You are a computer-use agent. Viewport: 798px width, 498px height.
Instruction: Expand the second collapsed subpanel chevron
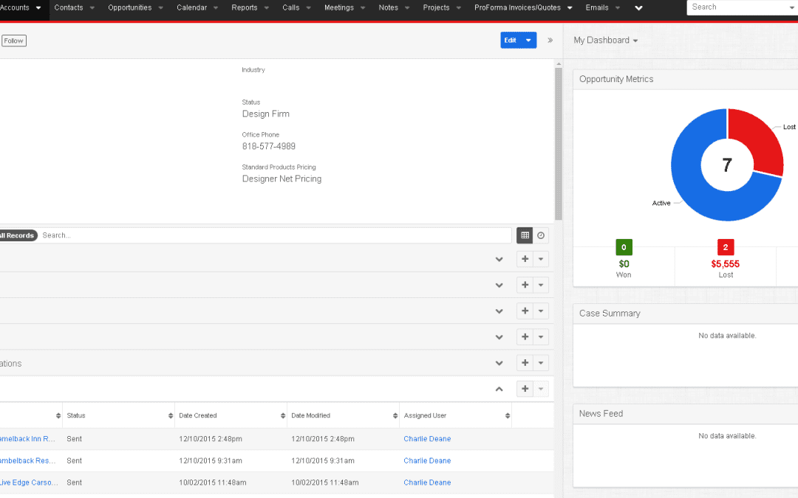coord(499,285)
